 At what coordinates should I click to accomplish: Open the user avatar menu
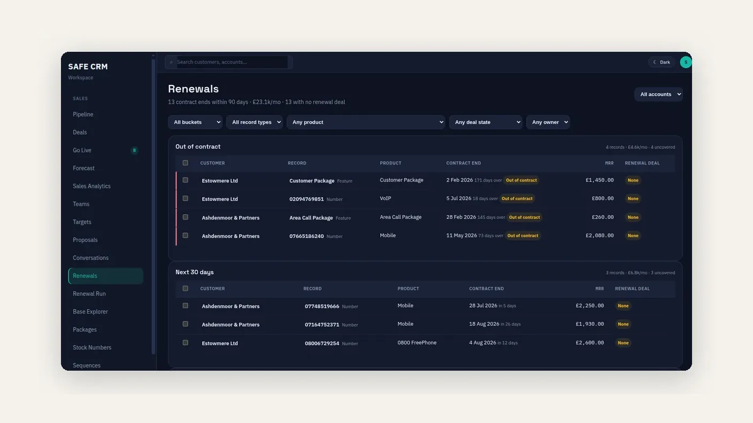click(x=686, y=62)
